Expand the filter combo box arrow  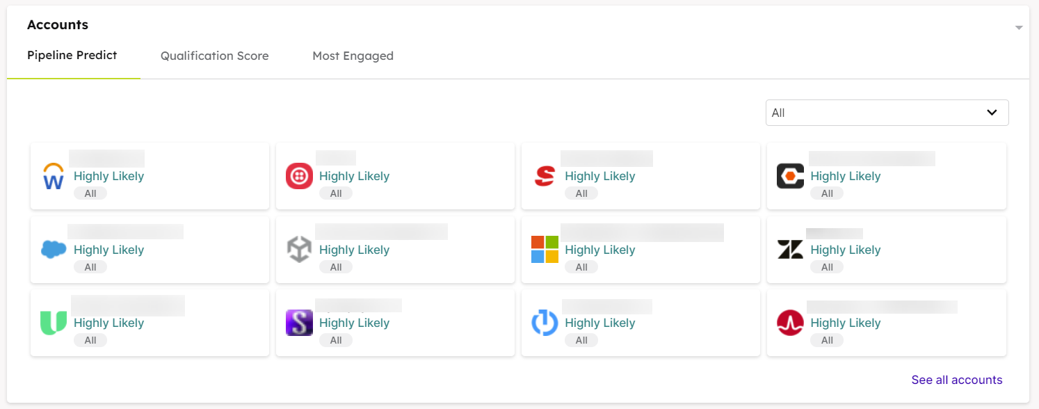pyautogui.click(x=992, y=112)
